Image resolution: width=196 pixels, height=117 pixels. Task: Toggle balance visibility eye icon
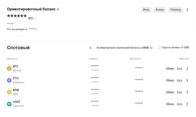pyautogui.click(x=58, y=9)
